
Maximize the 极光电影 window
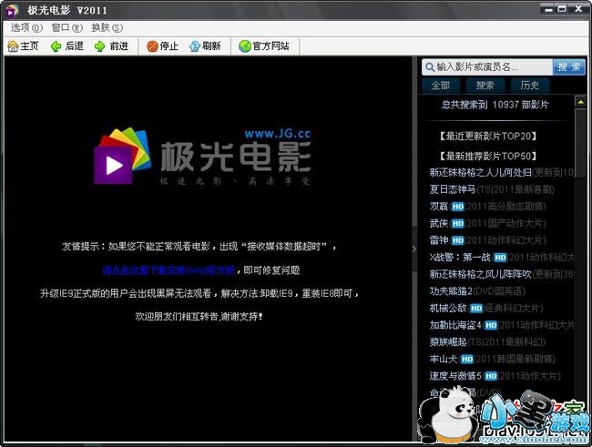pyautogui.click(x=563, y=9)
